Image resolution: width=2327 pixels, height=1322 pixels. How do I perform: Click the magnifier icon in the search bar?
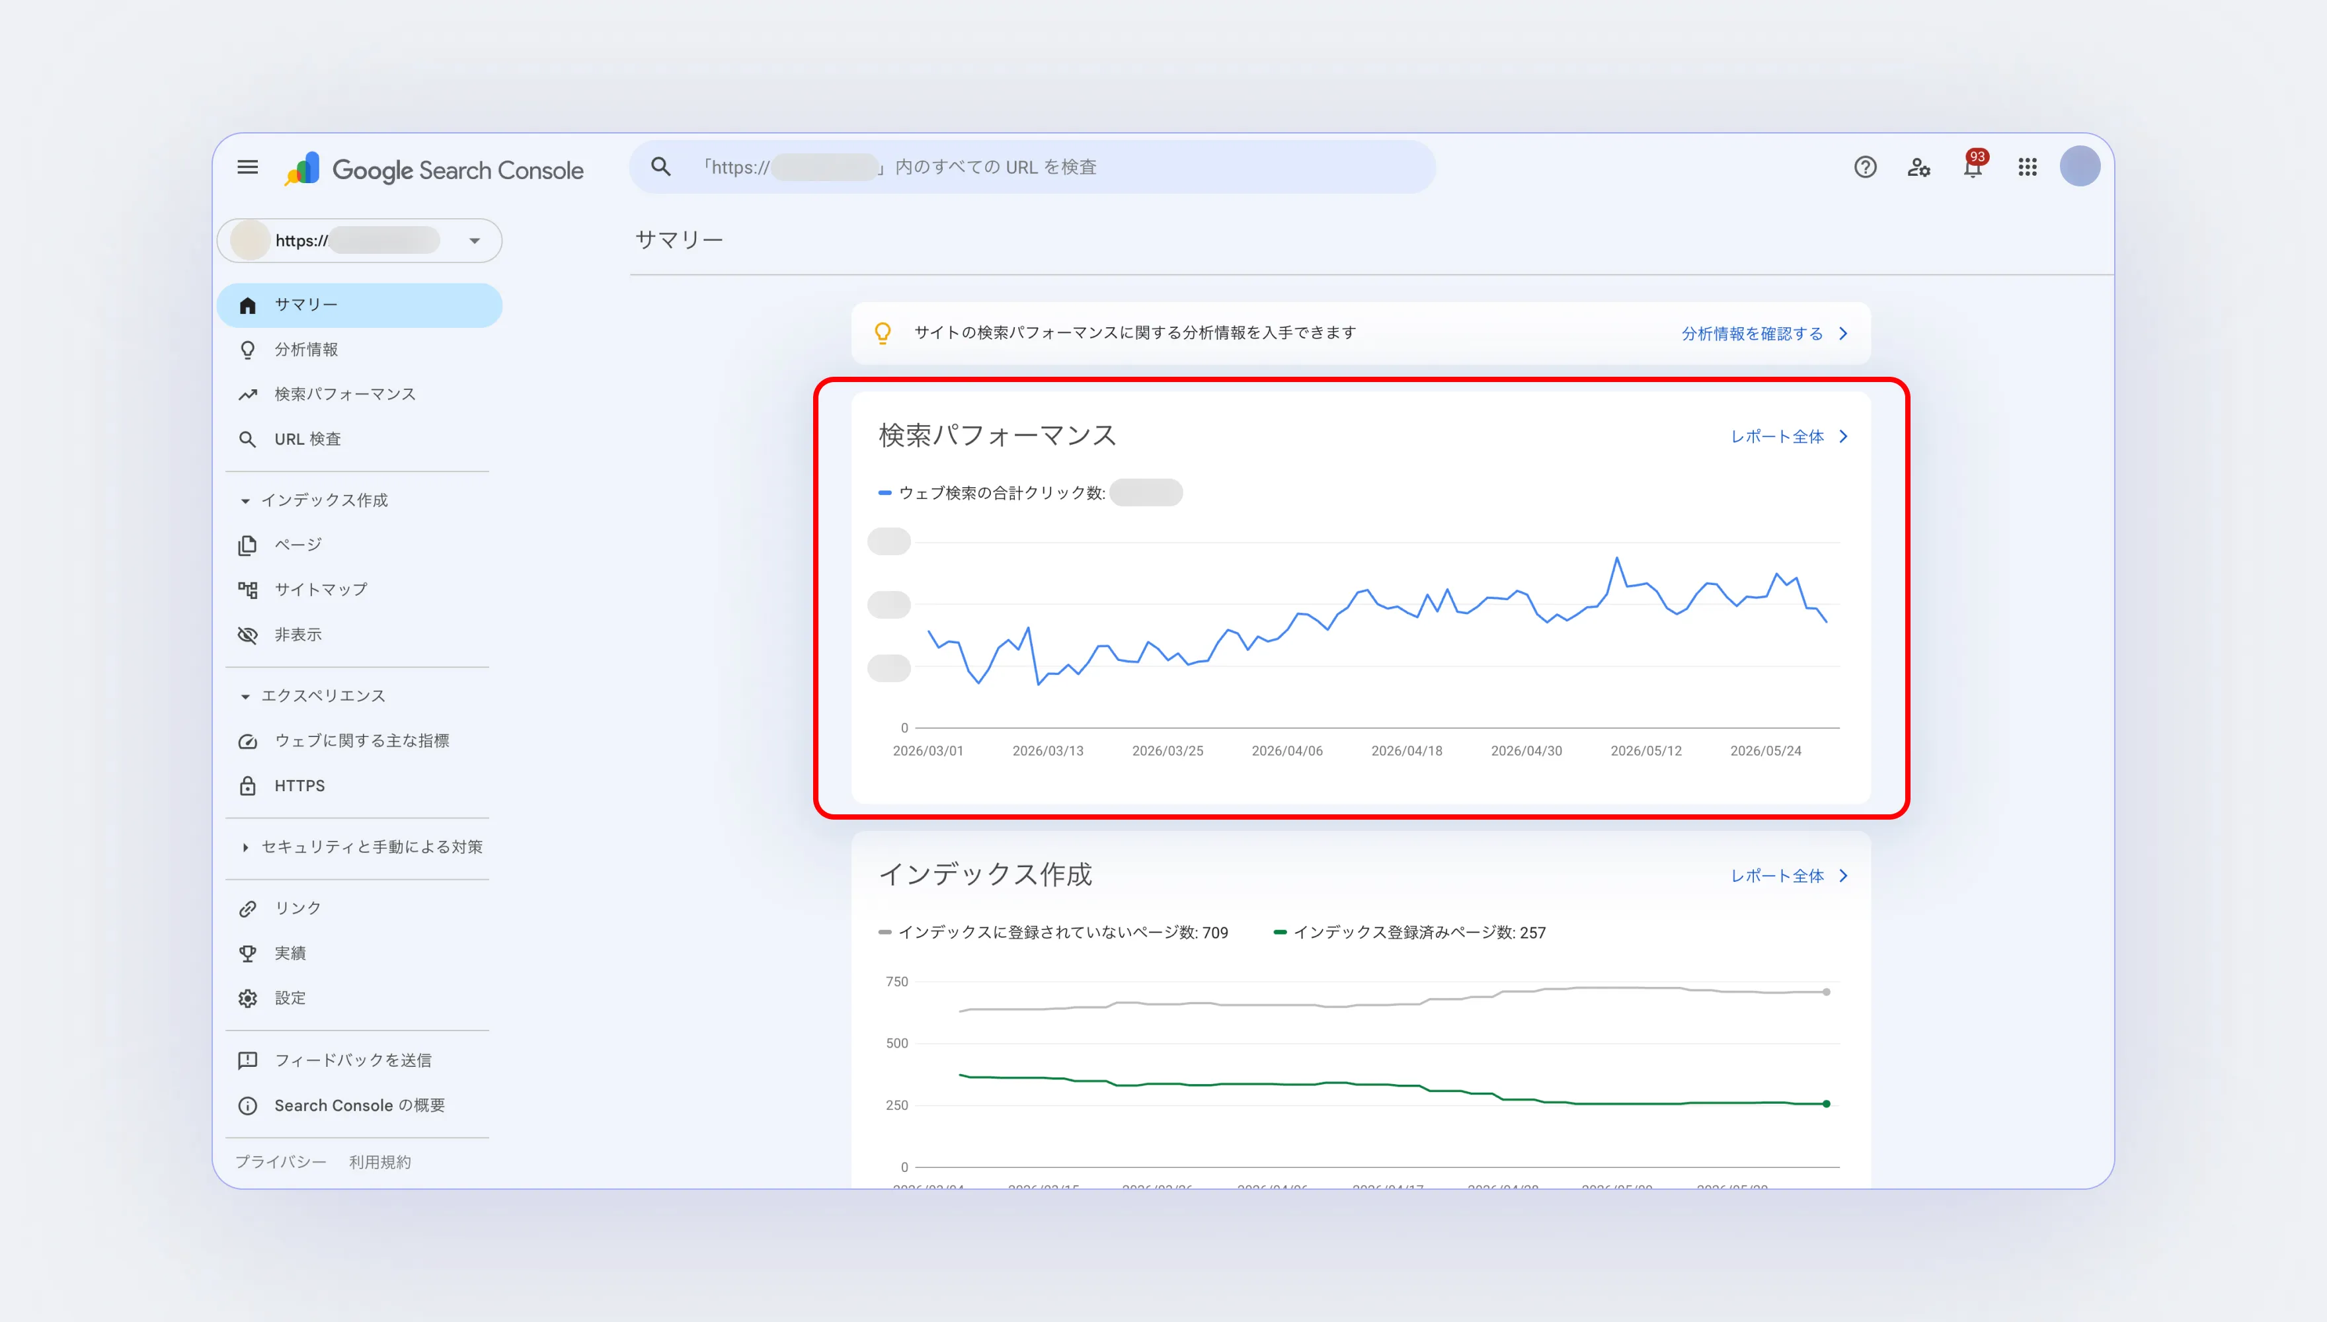[661, 167]
